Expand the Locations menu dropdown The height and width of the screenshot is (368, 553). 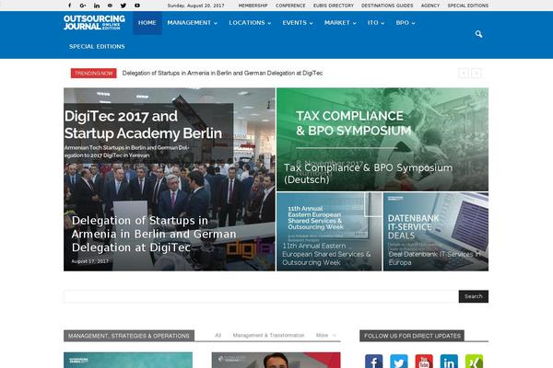[x=250, y=23]
